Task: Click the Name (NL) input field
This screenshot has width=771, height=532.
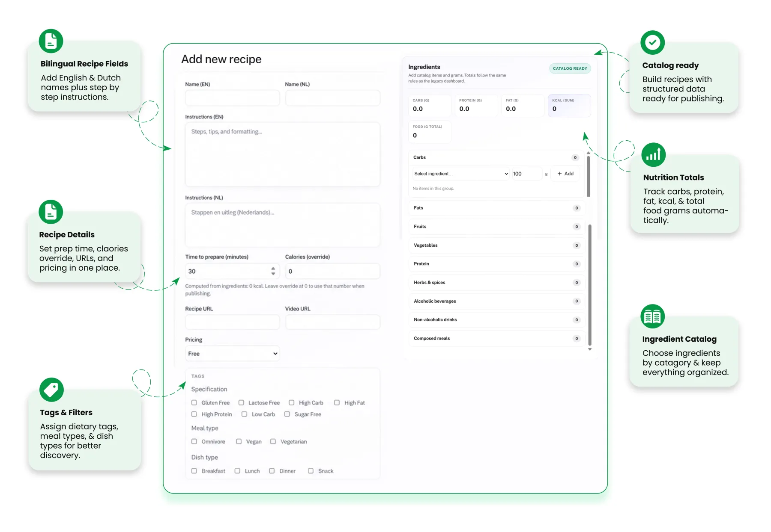Action: 332,98
